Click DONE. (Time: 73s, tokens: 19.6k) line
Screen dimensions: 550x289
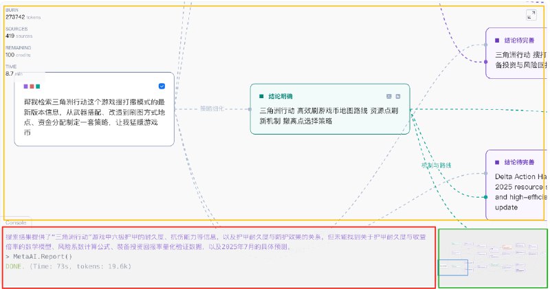[x=68, y=266]
